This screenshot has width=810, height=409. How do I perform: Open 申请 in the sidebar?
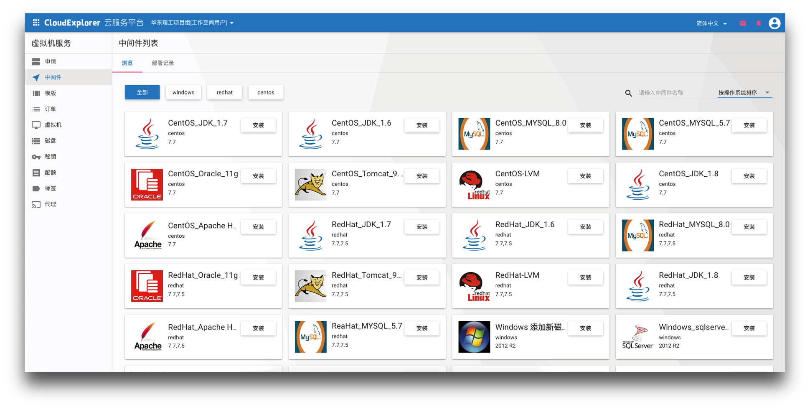pyautogui.click(x=69, y=61)
